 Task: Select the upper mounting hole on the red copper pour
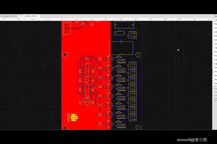[x=65, y=55]
